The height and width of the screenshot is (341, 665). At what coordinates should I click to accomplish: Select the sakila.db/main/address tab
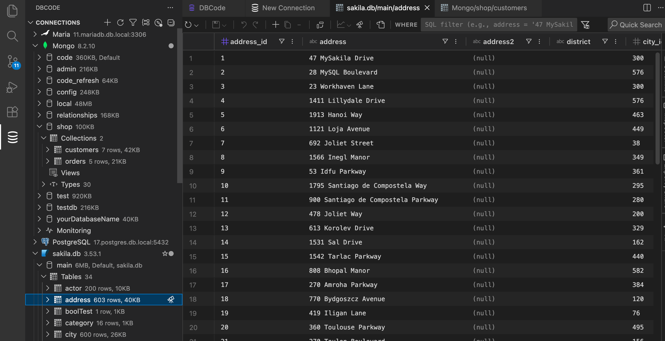pyautogui.click(x=383, y=8)
